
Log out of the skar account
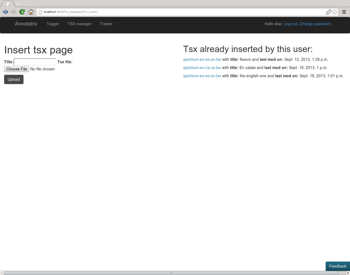click(x=290, y=24)
